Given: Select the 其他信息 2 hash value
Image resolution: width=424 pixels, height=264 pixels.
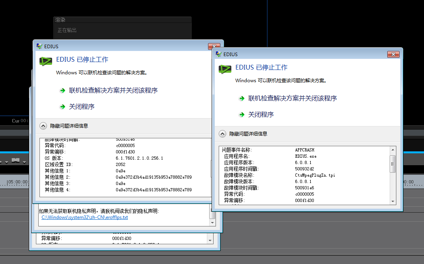Looking at the screenshot, I should point(154,177).
